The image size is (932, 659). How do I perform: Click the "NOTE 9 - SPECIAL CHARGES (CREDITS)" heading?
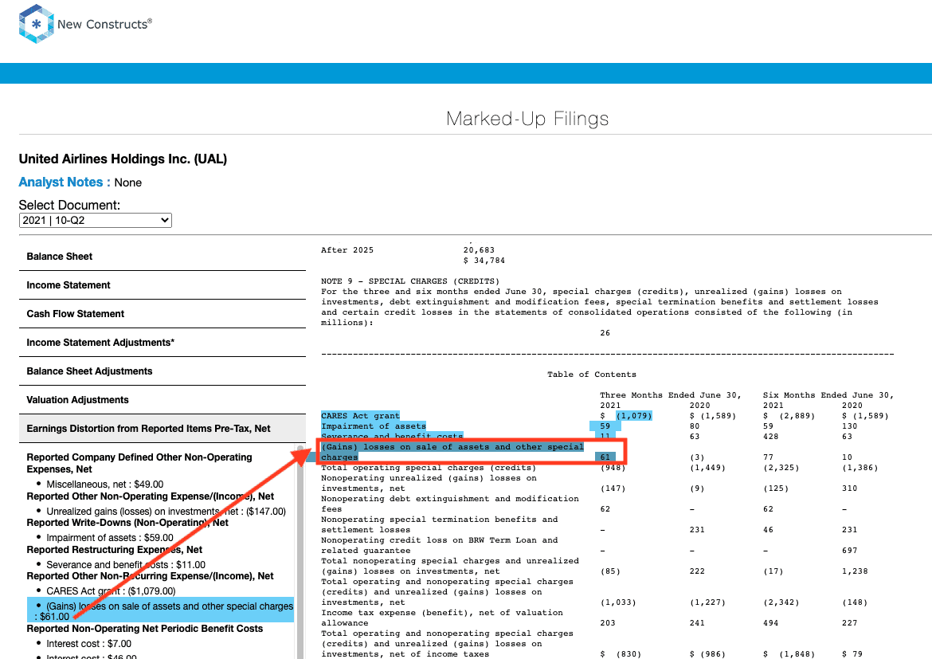tap(410, 281)
